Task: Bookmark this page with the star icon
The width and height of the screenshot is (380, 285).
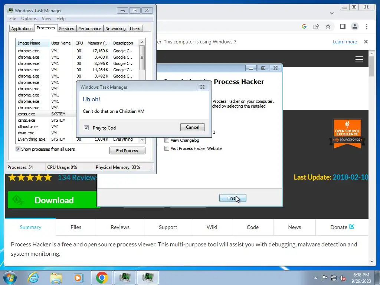Action: (328, 26)
